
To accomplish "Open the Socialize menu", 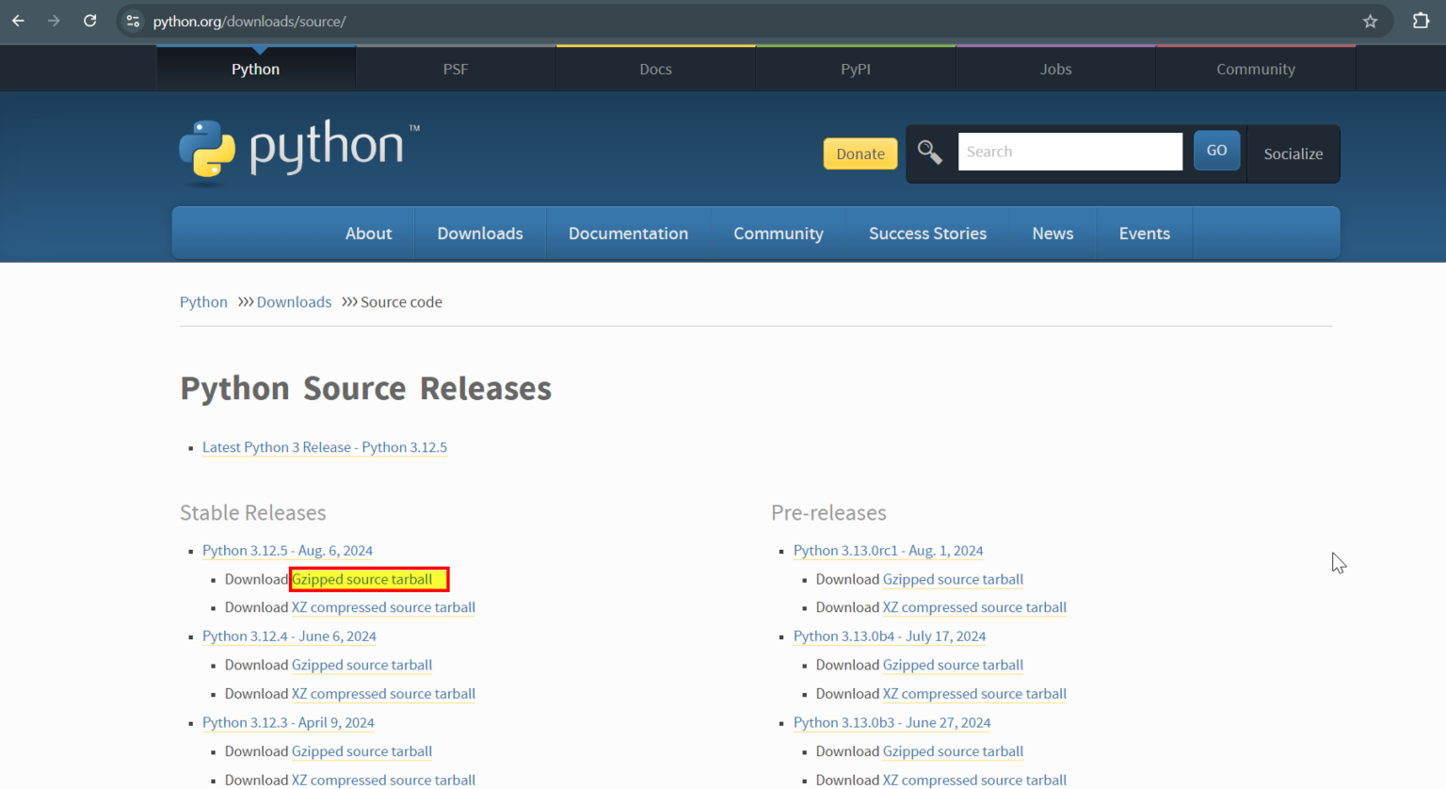I will point(1293,153).
